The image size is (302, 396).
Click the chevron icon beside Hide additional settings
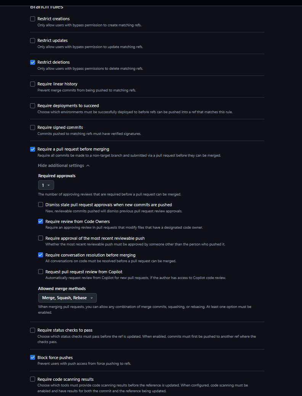(88, 166)
